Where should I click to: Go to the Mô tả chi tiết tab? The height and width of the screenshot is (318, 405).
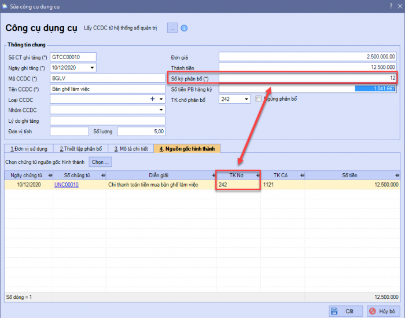point(132,149)
